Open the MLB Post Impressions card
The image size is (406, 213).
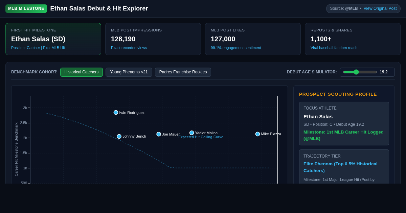tap(153, 39)
